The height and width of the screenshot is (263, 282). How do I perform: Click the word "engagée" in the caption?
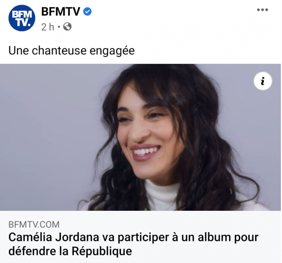point(112,51)
